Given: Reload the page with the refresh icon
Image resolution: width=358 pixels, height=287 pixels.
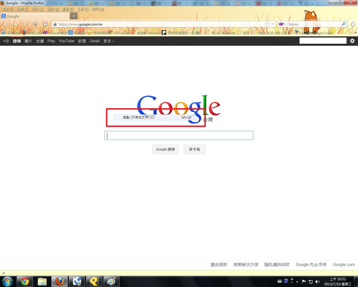Looking at the screenshot, I should (35, 24).
